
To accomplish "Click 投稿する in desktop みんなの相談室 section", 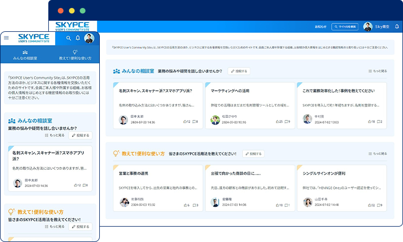I will tap(239, 71).
